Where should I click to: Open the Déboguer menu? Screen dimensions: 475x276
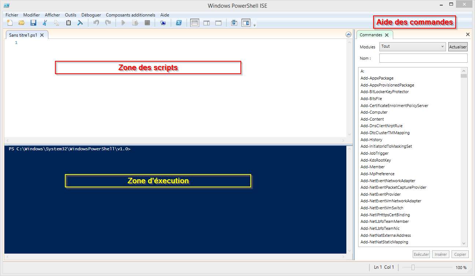[91, 15]
